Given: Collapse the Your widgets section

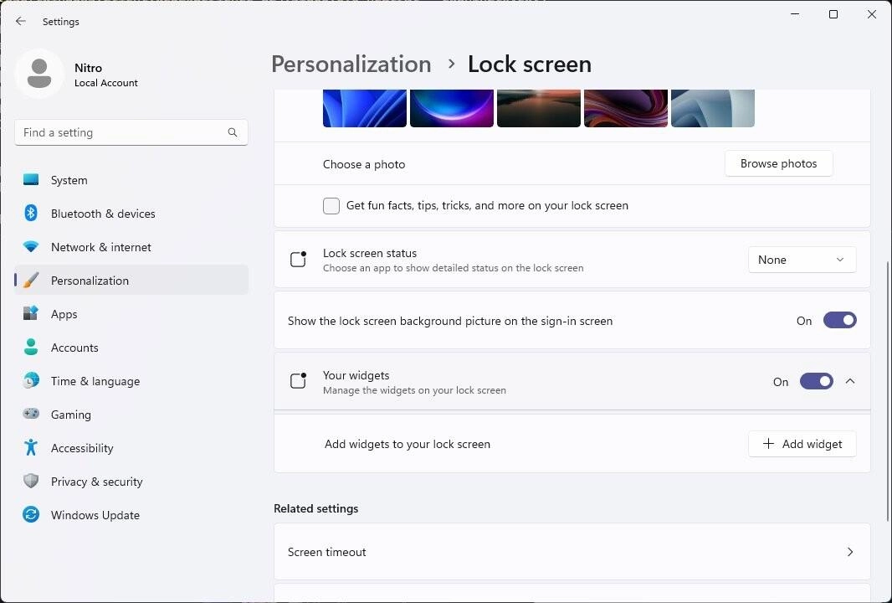Looking at the screenshot, I should 850,381.
